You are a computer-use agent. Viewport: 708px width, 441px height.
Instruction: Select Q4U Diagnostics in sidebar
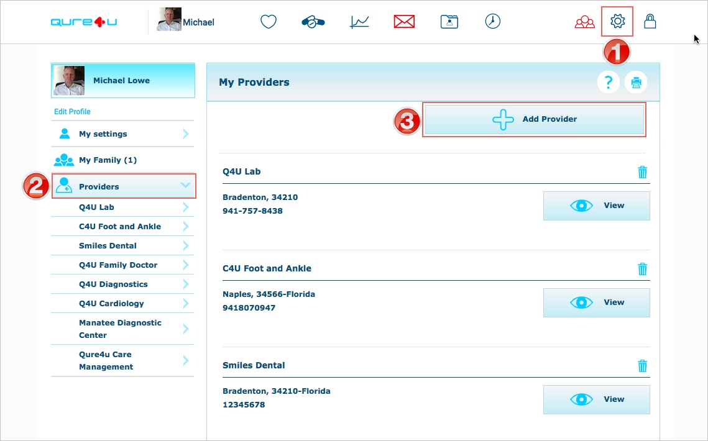pos(122,284)
